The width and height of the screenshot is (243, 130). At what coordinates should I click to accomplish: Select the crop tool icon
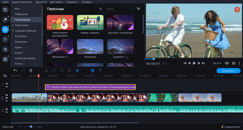pyautogui.click(x=62, y=71)
